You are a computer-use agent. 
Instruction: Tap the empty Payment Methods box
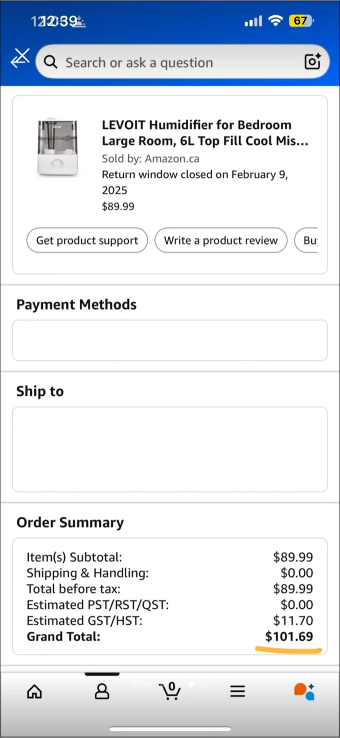[x=170, y=340]
